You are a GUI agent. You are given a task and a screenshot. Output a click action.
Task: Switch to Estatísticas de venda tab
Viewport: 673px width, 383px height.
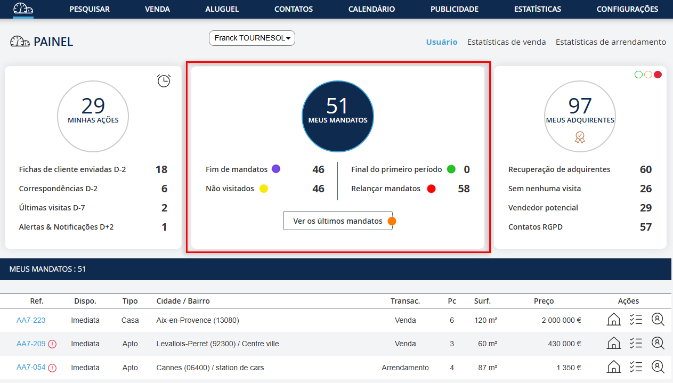point(506,42)
